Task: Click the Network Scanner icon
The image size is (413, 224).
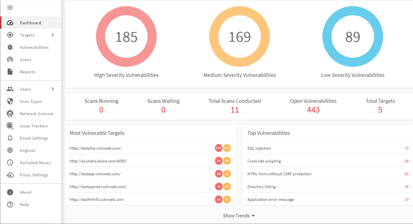Action: pyautogui.click(x=10, y=114)
